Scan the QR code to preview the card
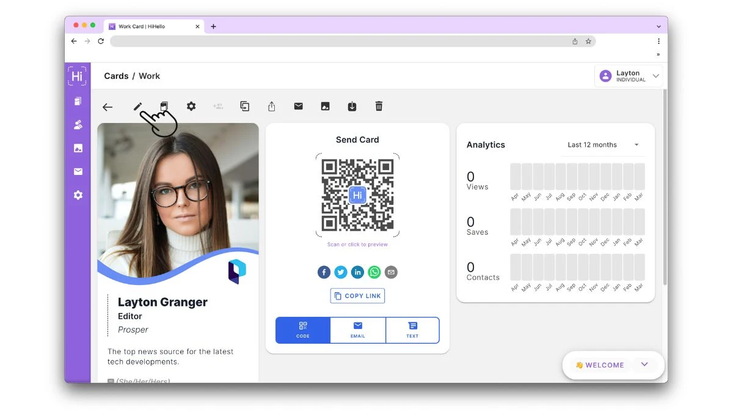Image resolution: width=733 pixels, height=414 pixels. click(357, 196)
